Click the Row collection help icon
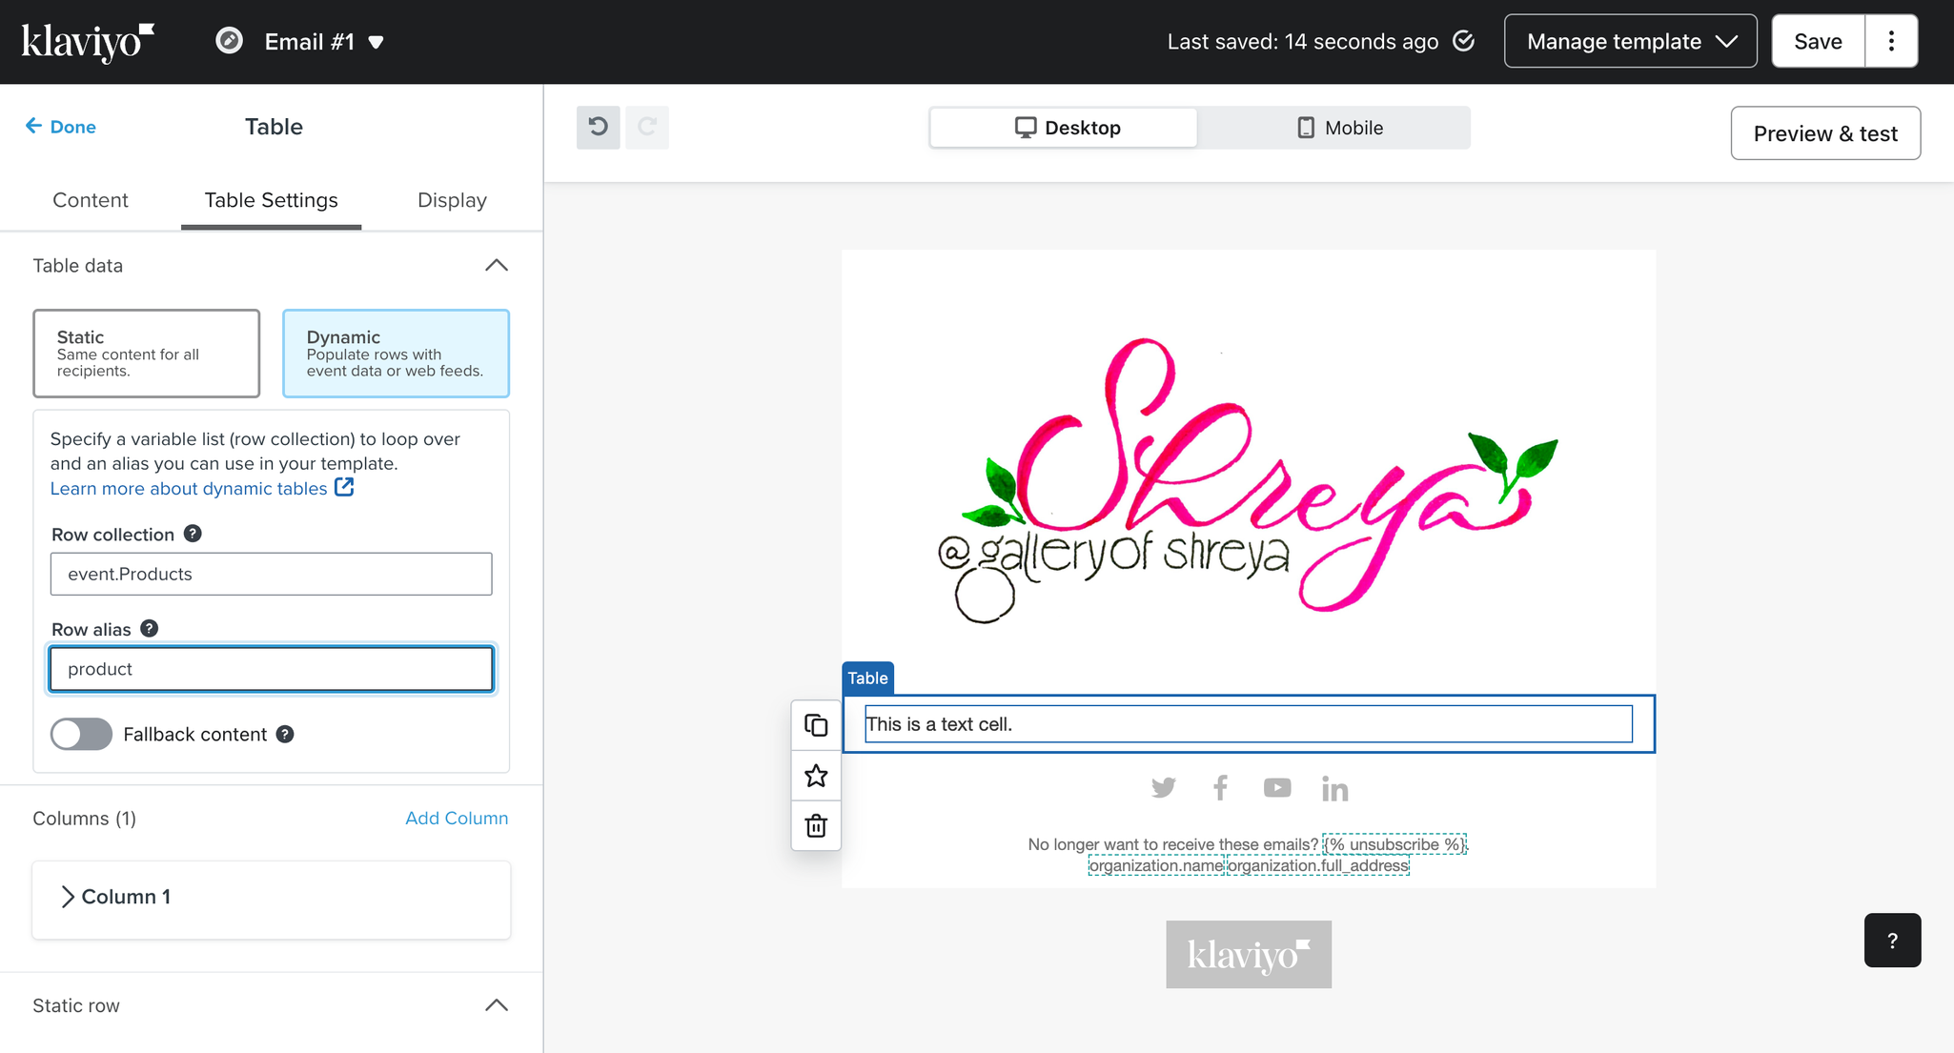1954x1053 pixels. 193,534
